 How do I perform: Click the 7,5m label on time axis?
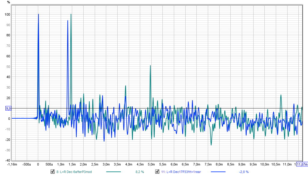coord(208,164)
